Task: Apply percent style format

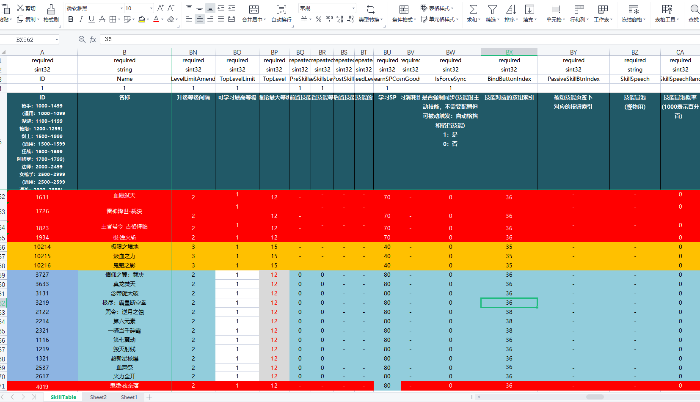Action: coord(318,19)
